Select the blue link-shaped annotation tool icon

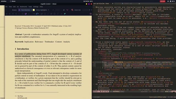pos(37,14)
